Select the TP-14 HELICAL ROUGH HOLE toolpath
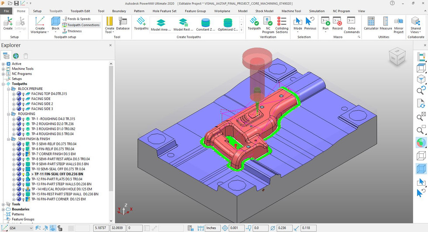The width and height of the screenshot is (428, 232). coord(62,189)
